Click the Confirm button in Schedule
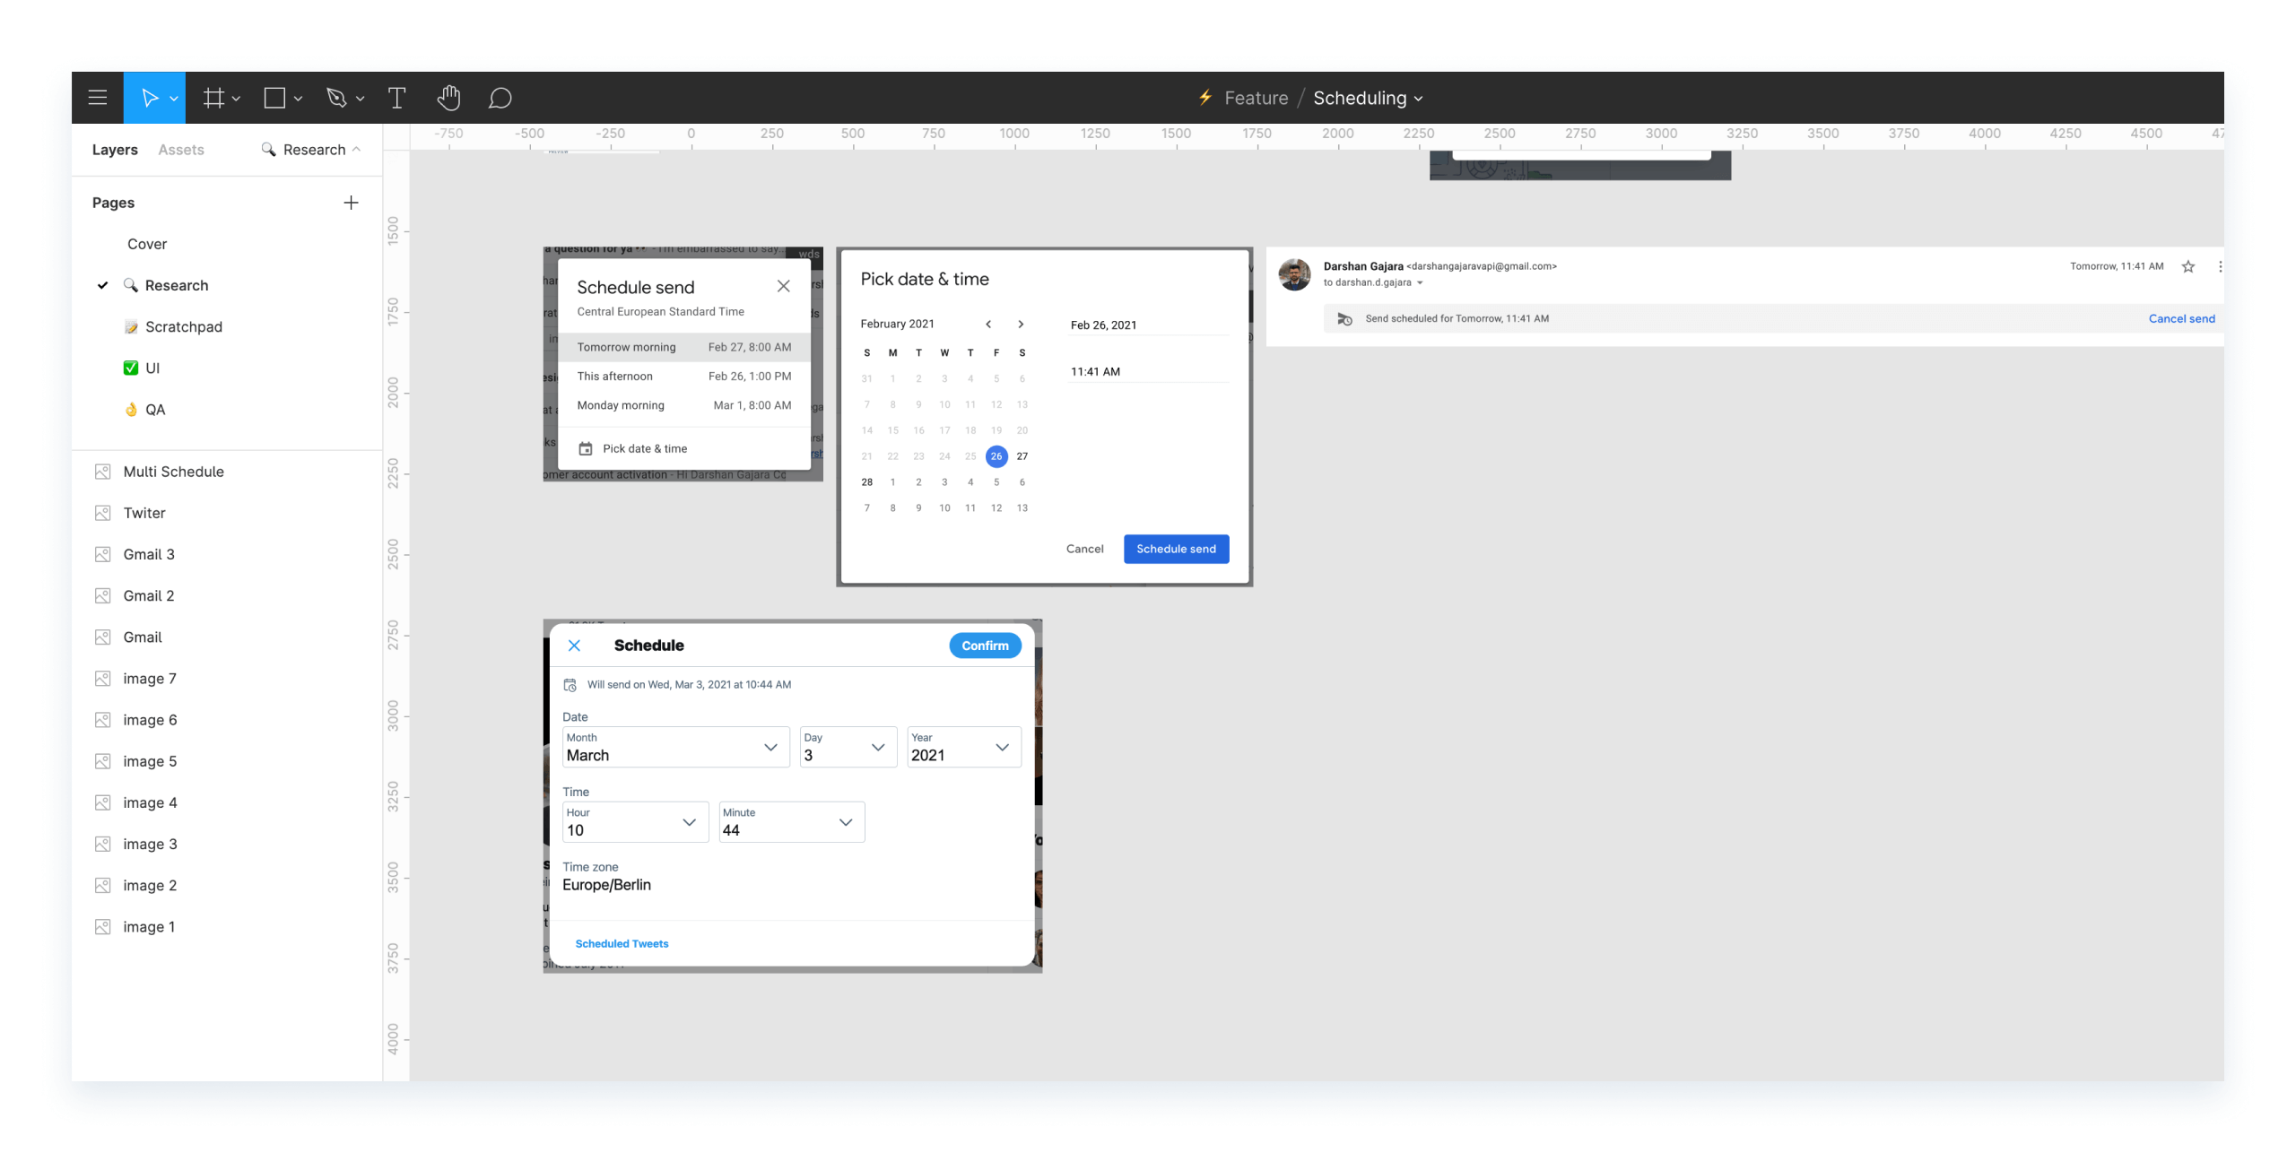 [x=985, y=646]
